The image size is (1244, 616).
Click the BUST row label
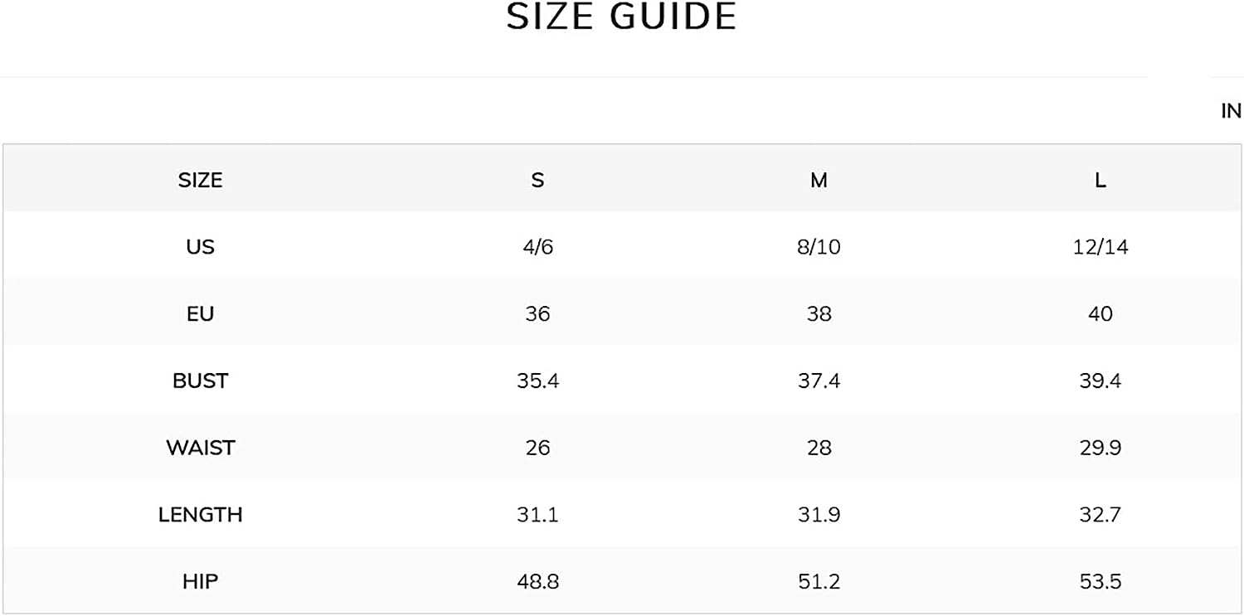click(x=200, y=381)
